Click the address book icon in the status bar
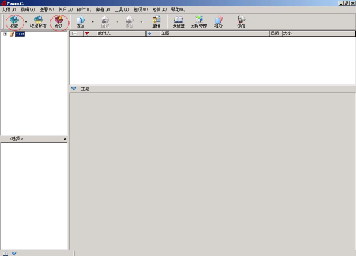This screenshot has width=356, height=256. 5,253
